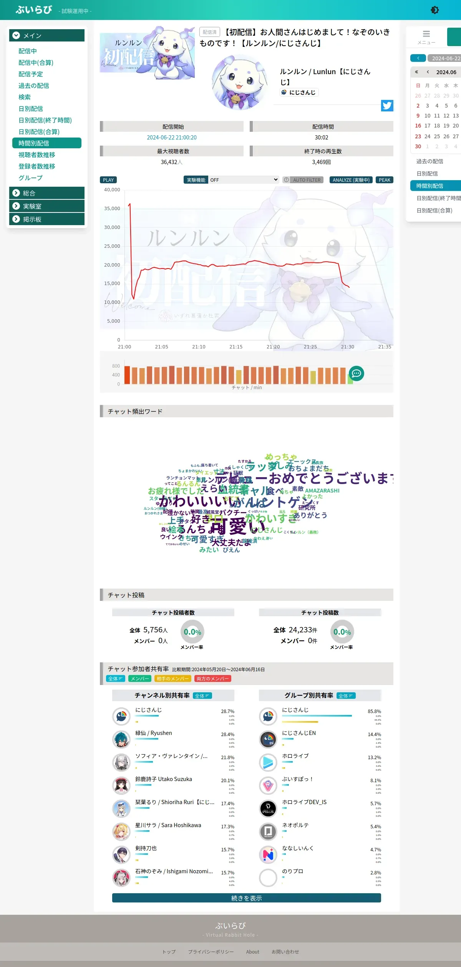This screenshot has height=967, width=461.
Task: Click the PEAK button
Action: point(385,180)
